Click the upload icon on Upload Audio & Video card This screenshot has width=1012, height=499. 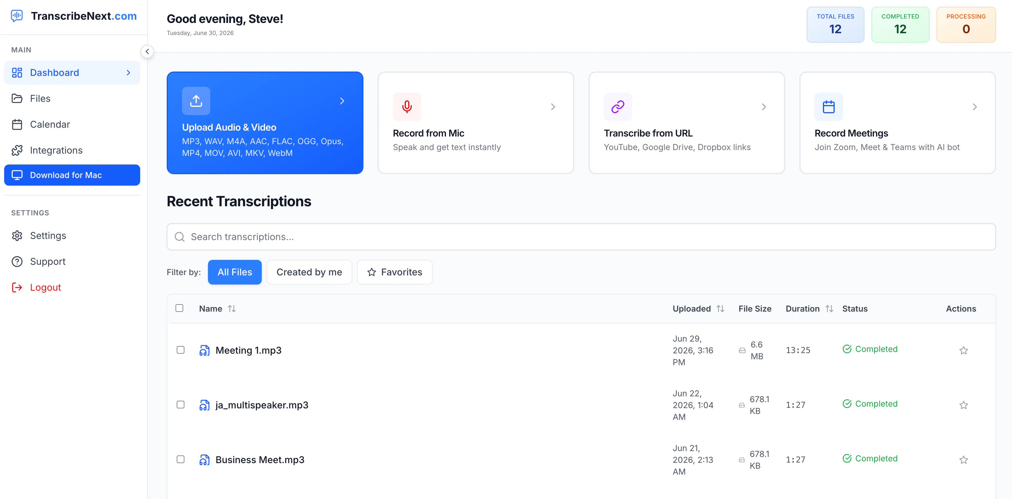pyautogui.click(x=196, y=101)
